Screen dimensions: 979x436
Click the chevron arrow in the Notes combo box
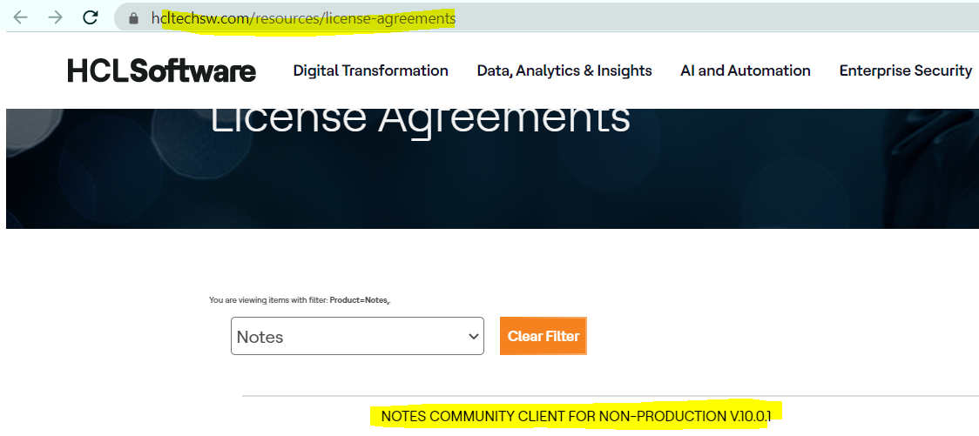click(473, 336)
